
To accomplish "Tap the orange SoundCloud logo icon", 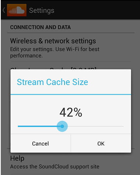I will pos(17,10).
